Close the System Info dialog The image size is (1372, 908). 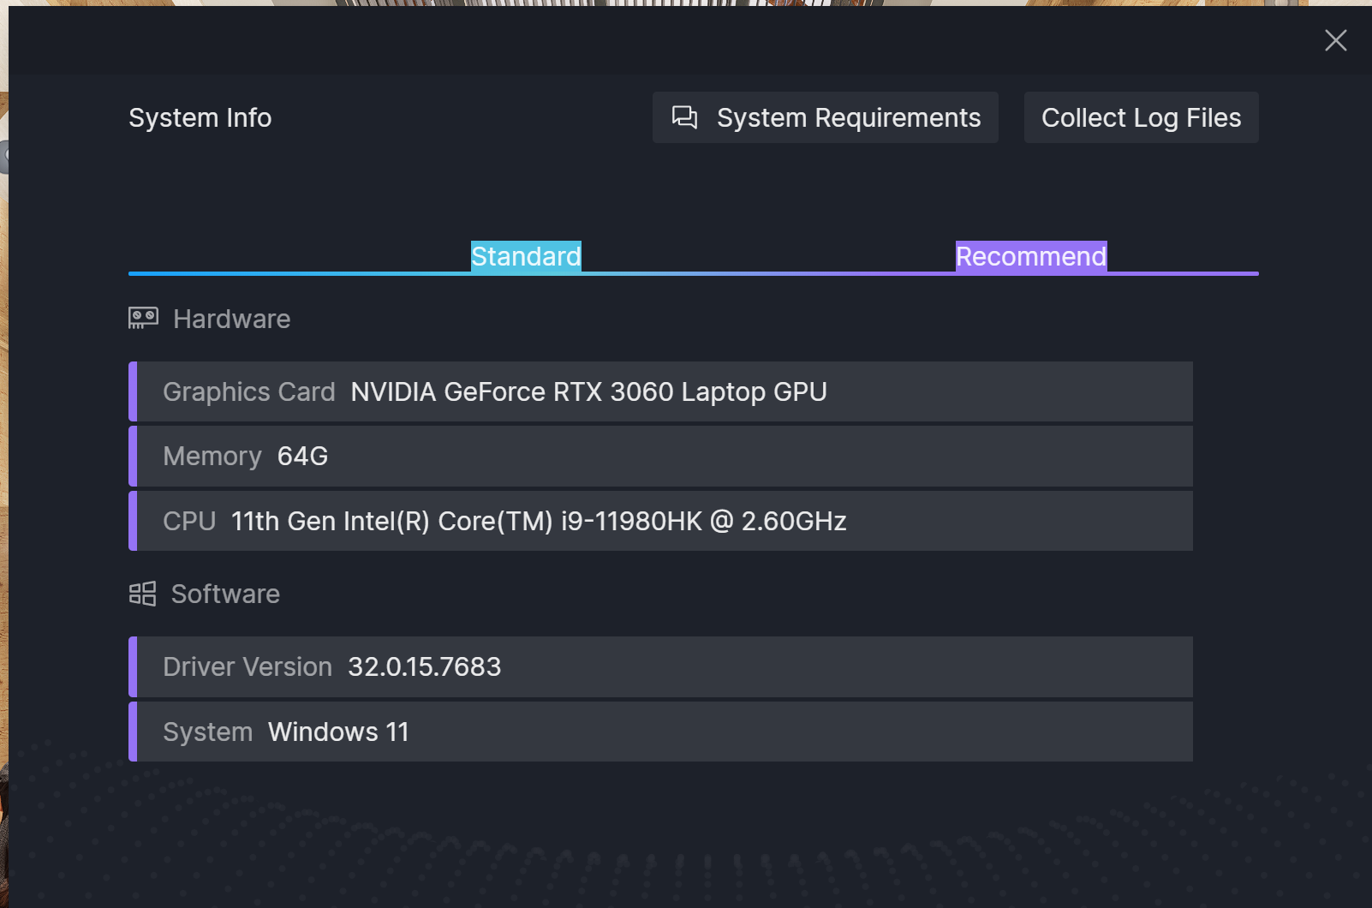[1335, 40]
